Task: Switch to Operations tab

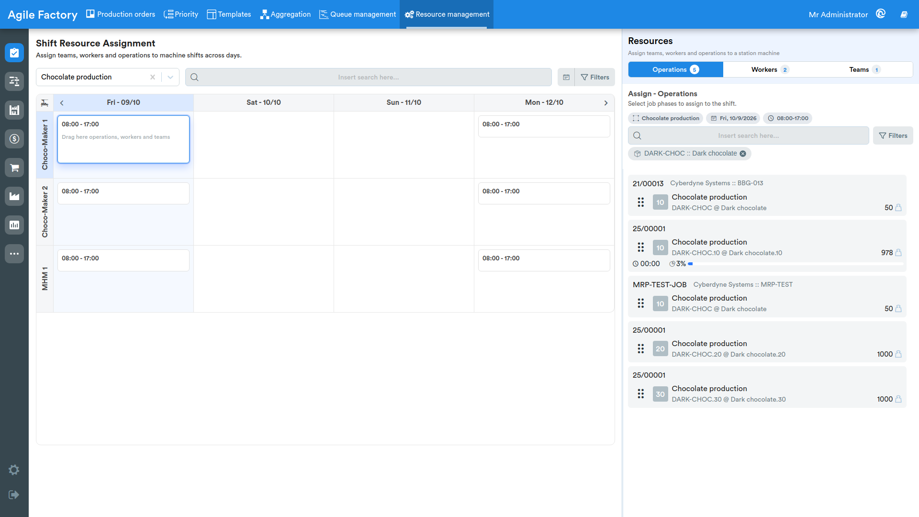Action: [x=675, y=69]
